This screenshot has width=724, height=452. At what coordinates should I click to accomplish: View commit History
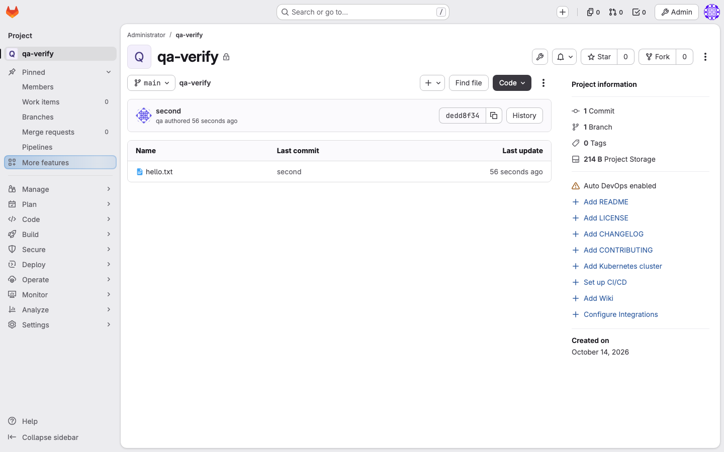coord(524,116)
